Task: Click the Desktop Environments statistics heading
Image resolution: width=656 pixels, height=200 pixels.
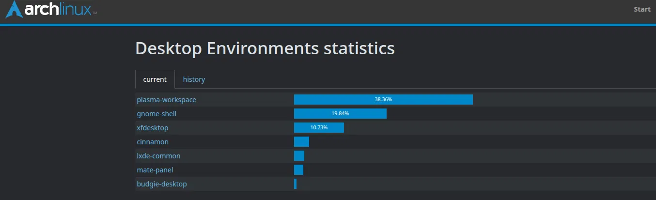Action: 265,48
